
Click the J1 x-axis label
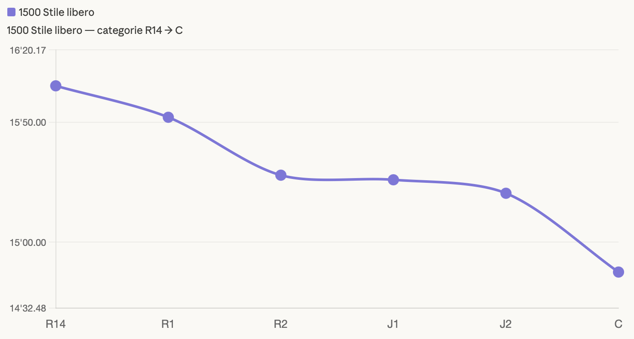click(x=393, y=324)
